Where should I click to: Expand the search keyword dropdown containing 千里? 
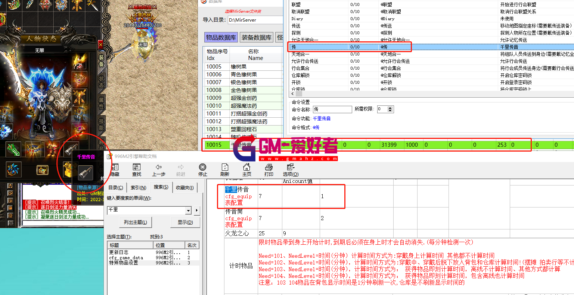pos(189,211)
